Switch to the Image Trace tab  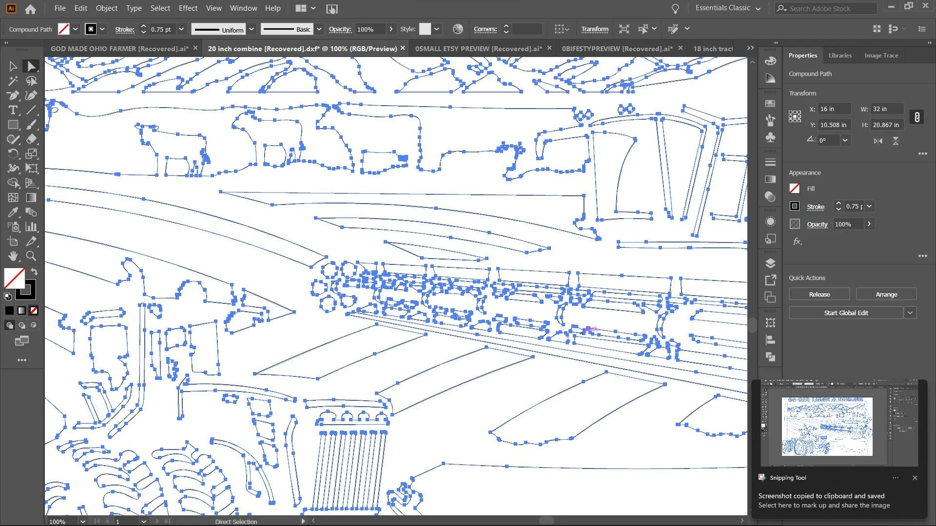[x=881, y=56]
